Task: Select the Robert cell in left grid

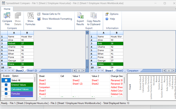Action: (x=14, y=43)
